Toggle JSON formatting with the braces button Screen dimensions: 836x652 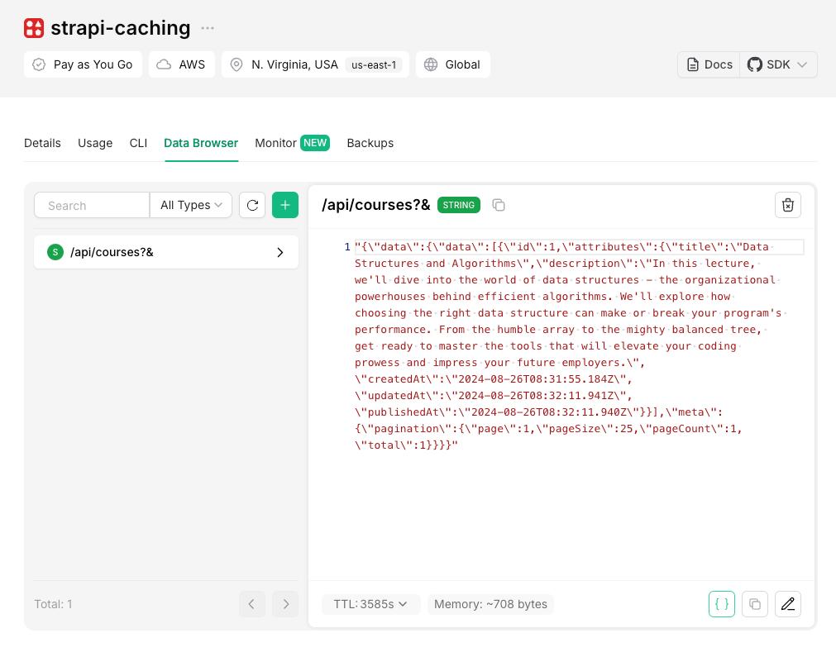[x=721, y=604]
